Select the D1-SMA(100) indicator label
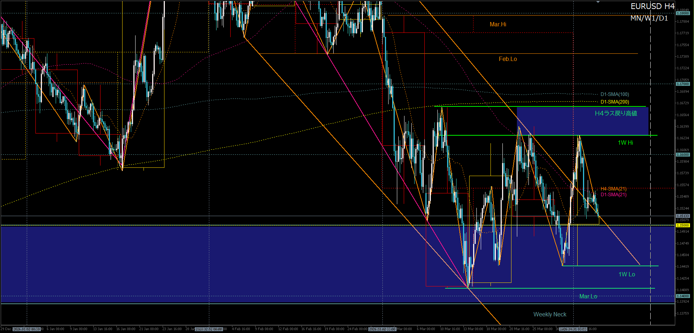Image resolution: width=694 pixels, height=333 pixels. coord(614,95)
